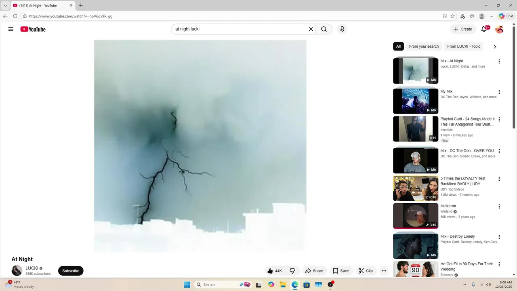517x291 pixels.
Task: Open Microsoft Edge from taskbar
Action: point(295,285)
